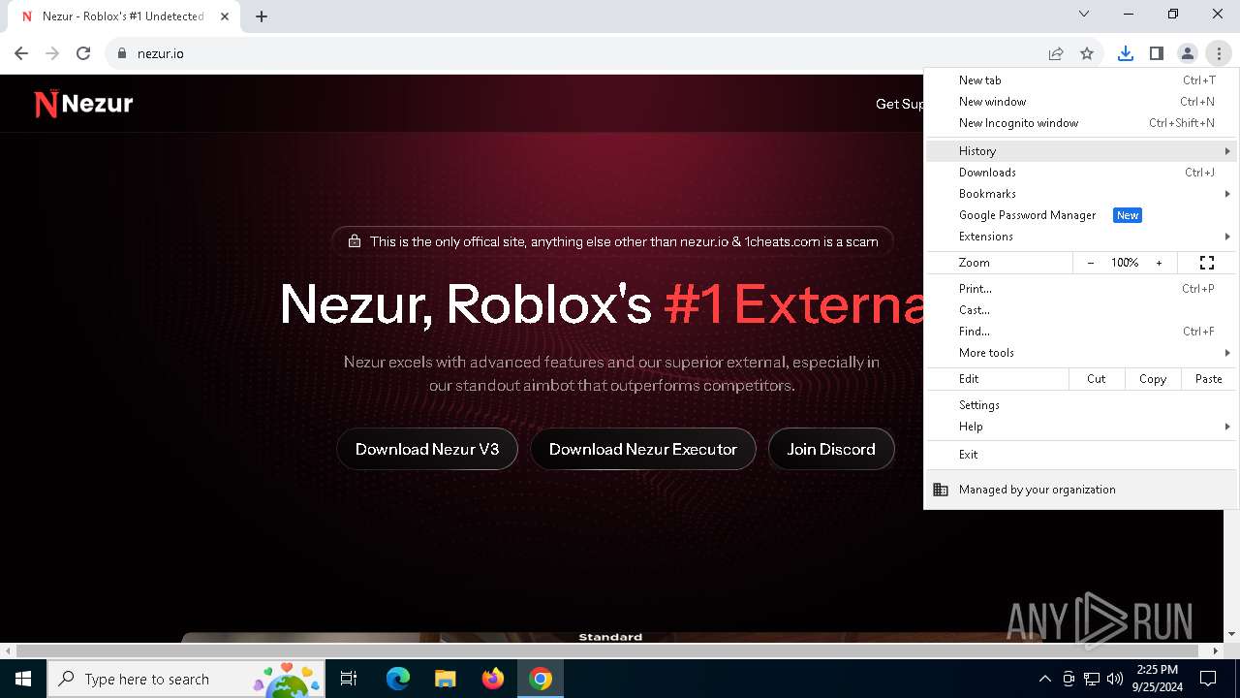The width and height of the screenshot is (1240, 698).
Task: Enter fullscreen mode via the zoom row icon
Action: coord(1207,263)
